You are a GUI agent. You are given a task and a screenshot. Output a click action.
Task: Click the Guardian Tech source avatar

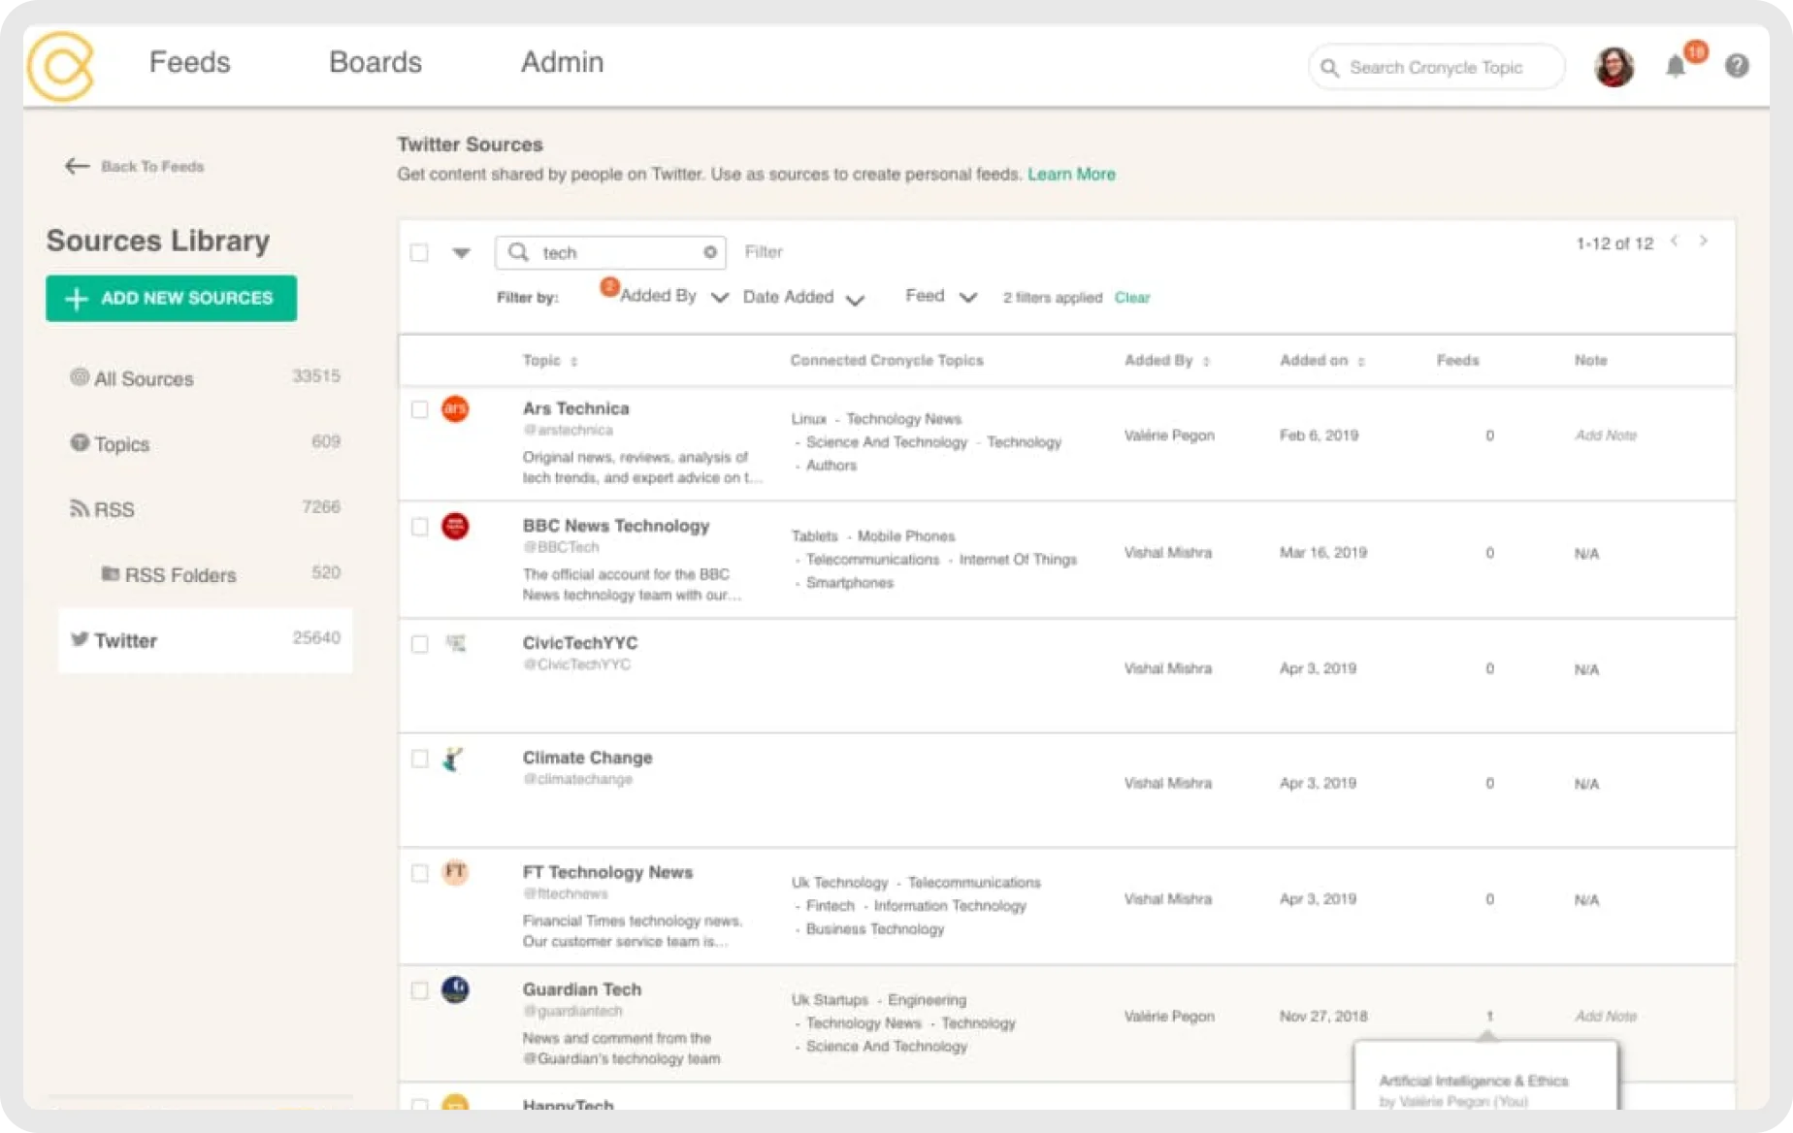click(455, 989)
